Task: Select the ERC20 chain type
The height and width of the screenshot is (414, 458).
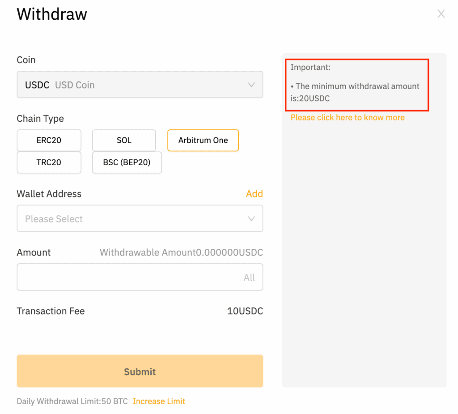Action: click(x=49, y=141)
